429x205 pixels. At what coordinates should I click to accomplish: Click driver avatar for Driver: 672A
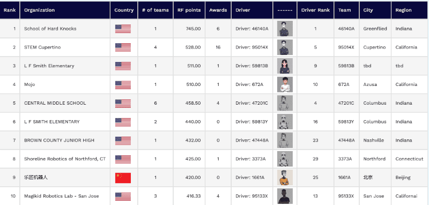tap(285, 84)
